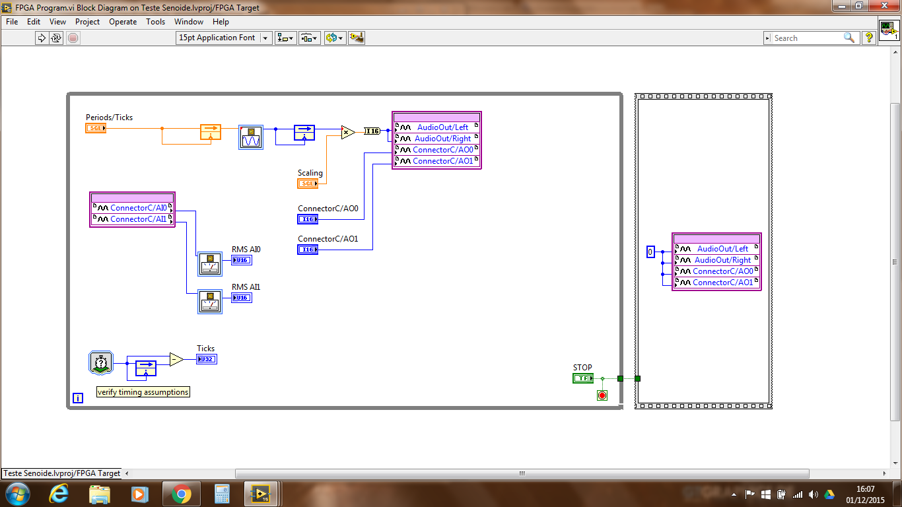Open the Edit menu
This screenshot has height=507, width=902.
click(x=34, y=22)
